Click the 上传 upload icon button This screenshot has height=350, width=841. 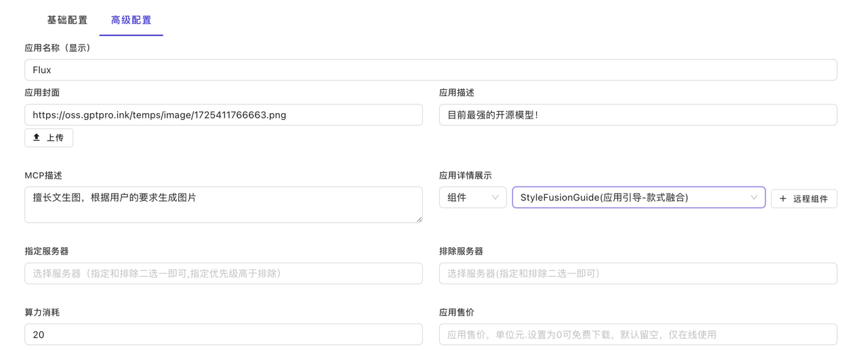click(x=49, y=138)
